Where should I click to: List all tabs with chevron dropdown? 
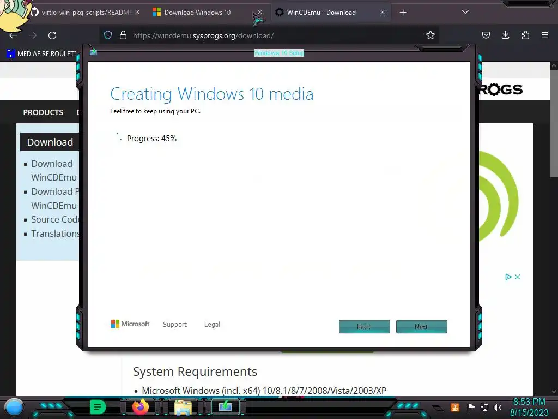[x=465, y=12]
